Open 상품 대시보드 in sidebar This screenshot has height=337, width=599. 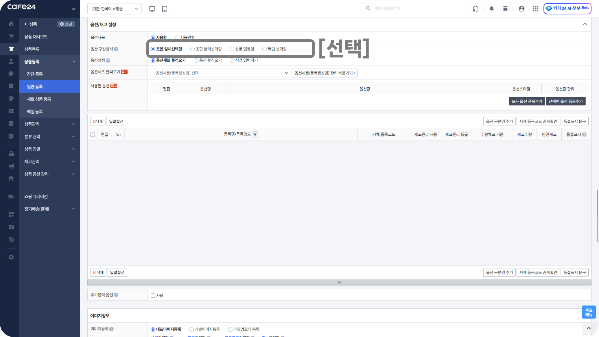tap(36, 37)
